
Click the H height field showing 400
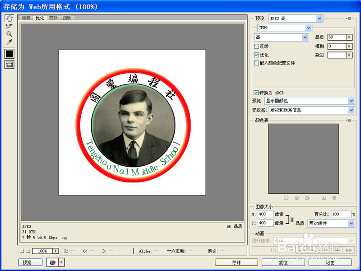coord(266,223)
